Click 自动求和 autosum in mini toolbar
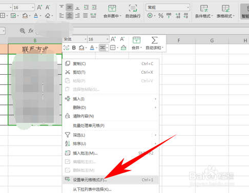This screenshot has width=249, height=193. 154,44
